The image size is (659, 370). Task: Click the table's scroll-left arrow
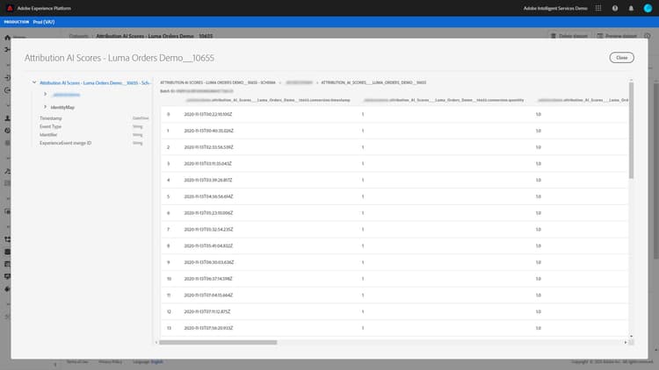click(156, 342)
